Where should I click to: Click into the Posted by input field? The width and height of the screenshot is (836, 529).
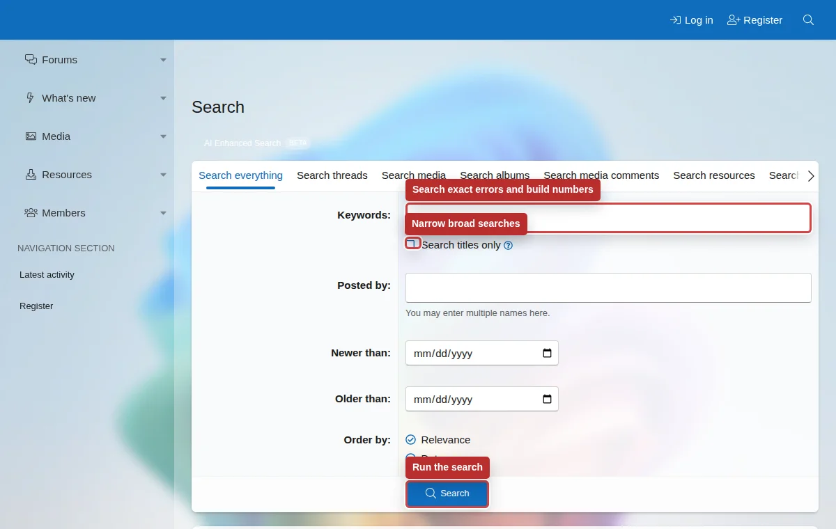pyautogui.click(x=608, y=287)
